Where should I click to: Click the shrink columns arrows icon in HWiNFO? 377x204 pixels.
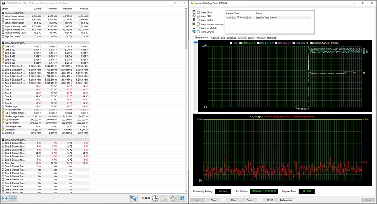tap(13, 198)
